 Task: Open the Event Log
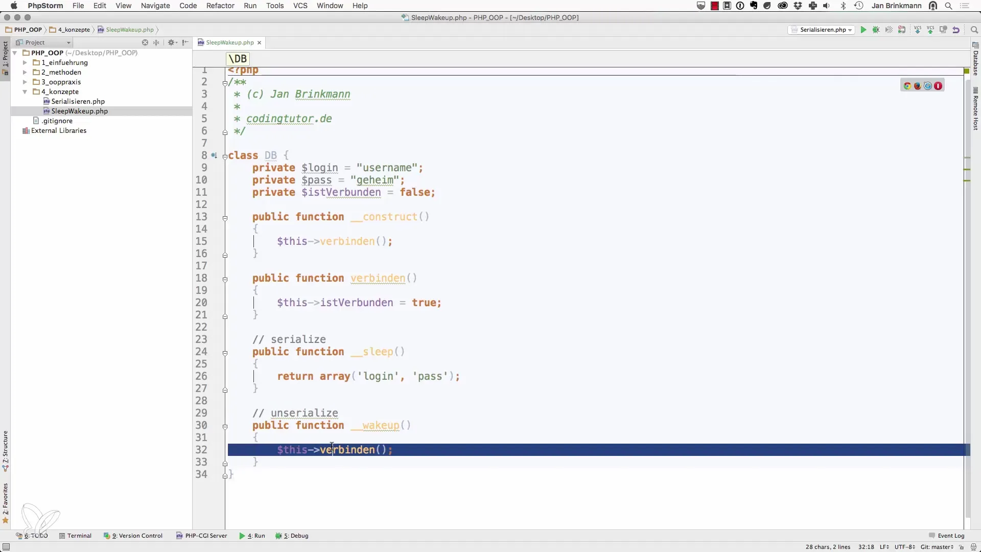(x=946, y=536)
